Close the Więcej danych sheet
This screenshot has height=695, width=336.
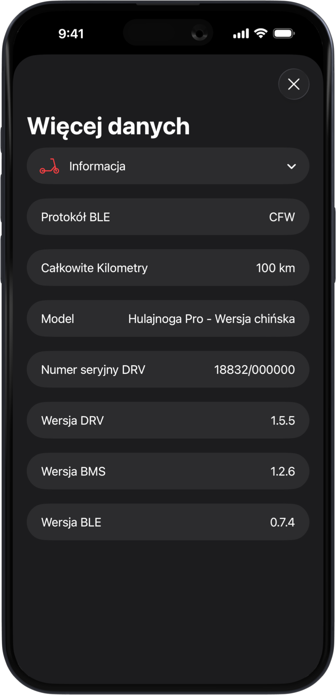click(x=294, y=84)
